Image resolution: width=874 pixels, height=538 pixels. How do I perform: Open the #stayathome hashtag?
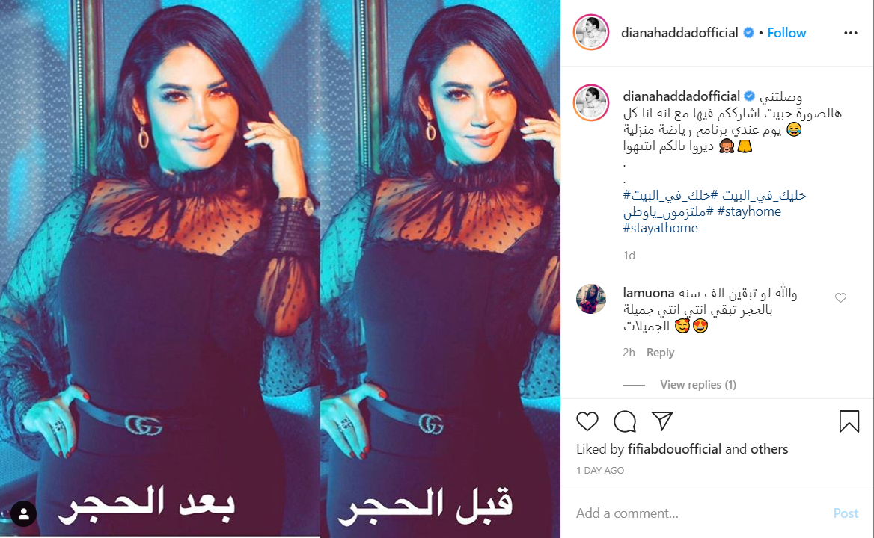[x=660, y=228]
